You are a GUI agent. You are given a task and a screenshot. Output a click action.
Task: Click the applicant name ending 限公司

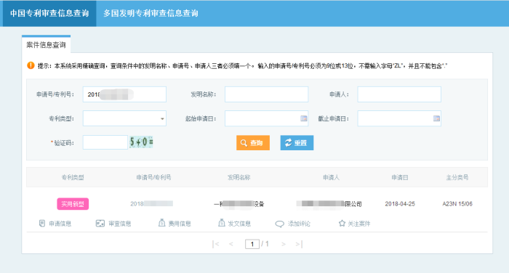[329, 203]
